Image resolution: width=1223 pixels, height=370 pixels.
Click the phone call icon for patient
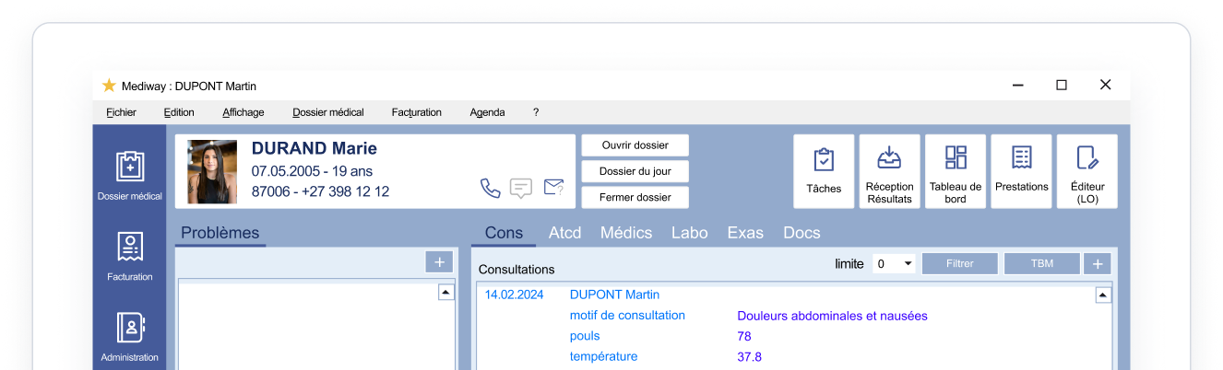tap(490, 188)
